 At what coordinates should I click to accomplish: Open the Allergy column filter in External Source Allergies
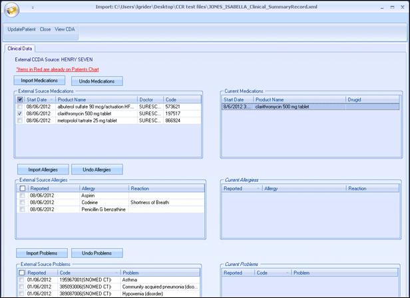[125, 189]
